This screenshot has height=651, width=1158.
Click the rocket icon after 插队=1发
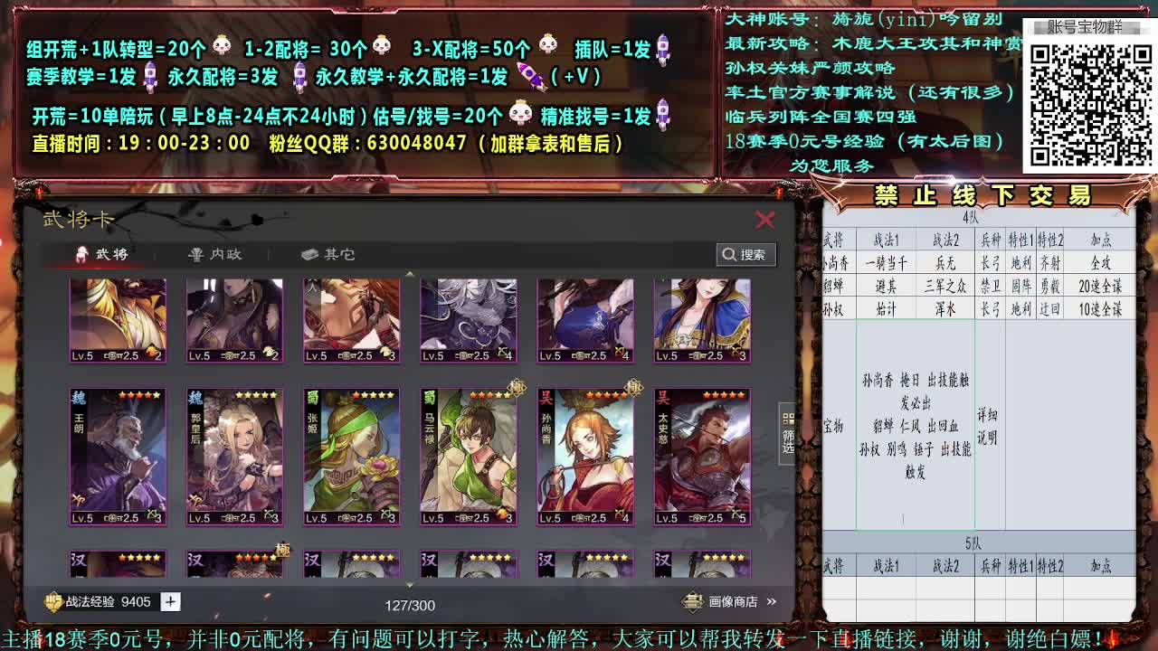click(663, 49)
